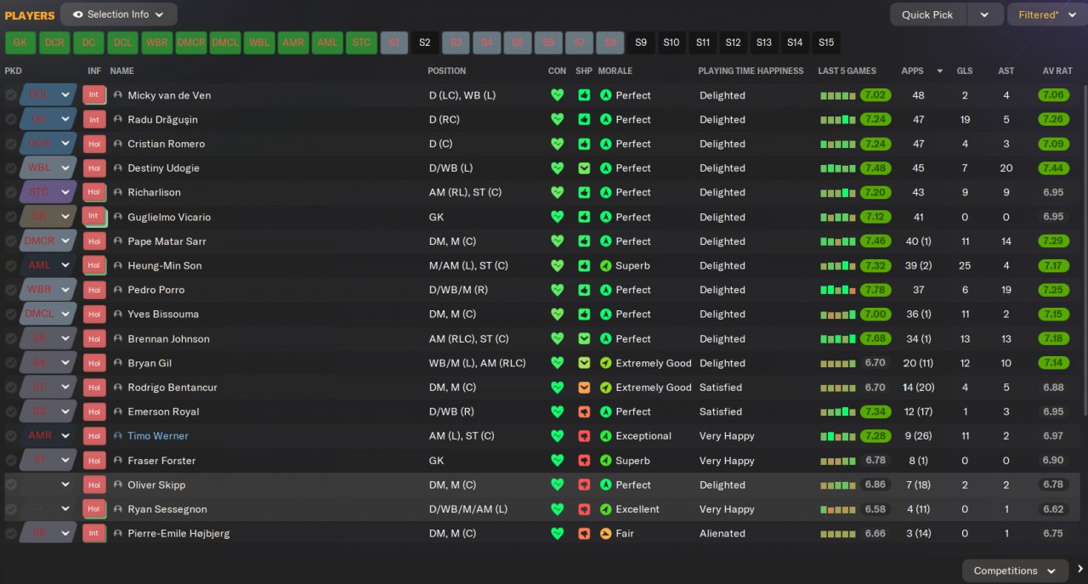Click Heung-Min Son's 25 goals value
Viewport: 1088px width, 584px height.
[964, 265]
